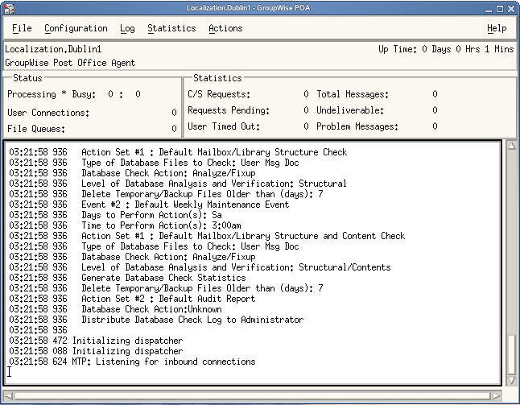The height and width of the screenshot is (405, 520).
Task: Open the Help menu
Action: click(497, 28)
